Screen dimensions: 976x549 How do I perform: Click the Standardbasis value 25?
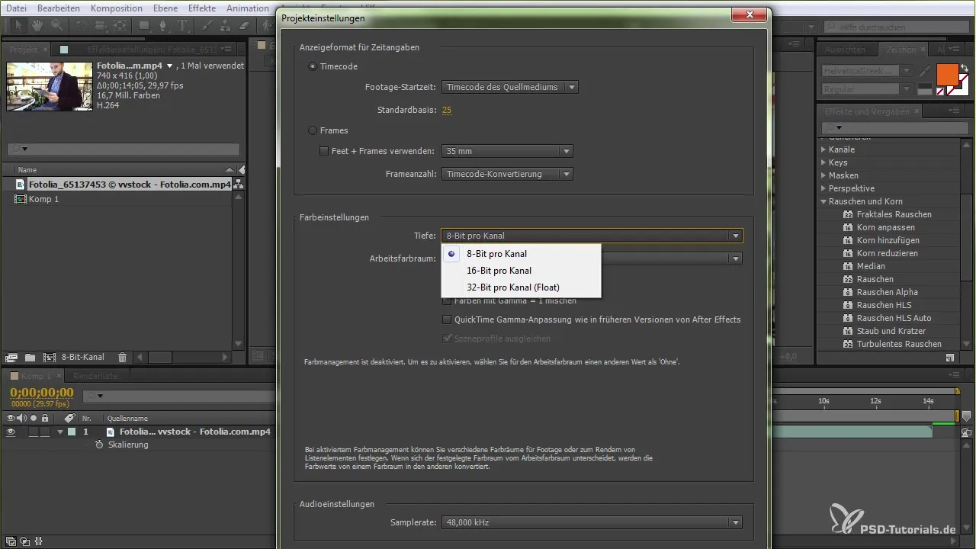(447, 110)
